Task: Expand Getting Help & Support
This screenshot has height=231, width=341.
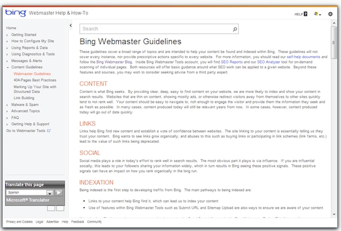Action: tap(7, 124)
